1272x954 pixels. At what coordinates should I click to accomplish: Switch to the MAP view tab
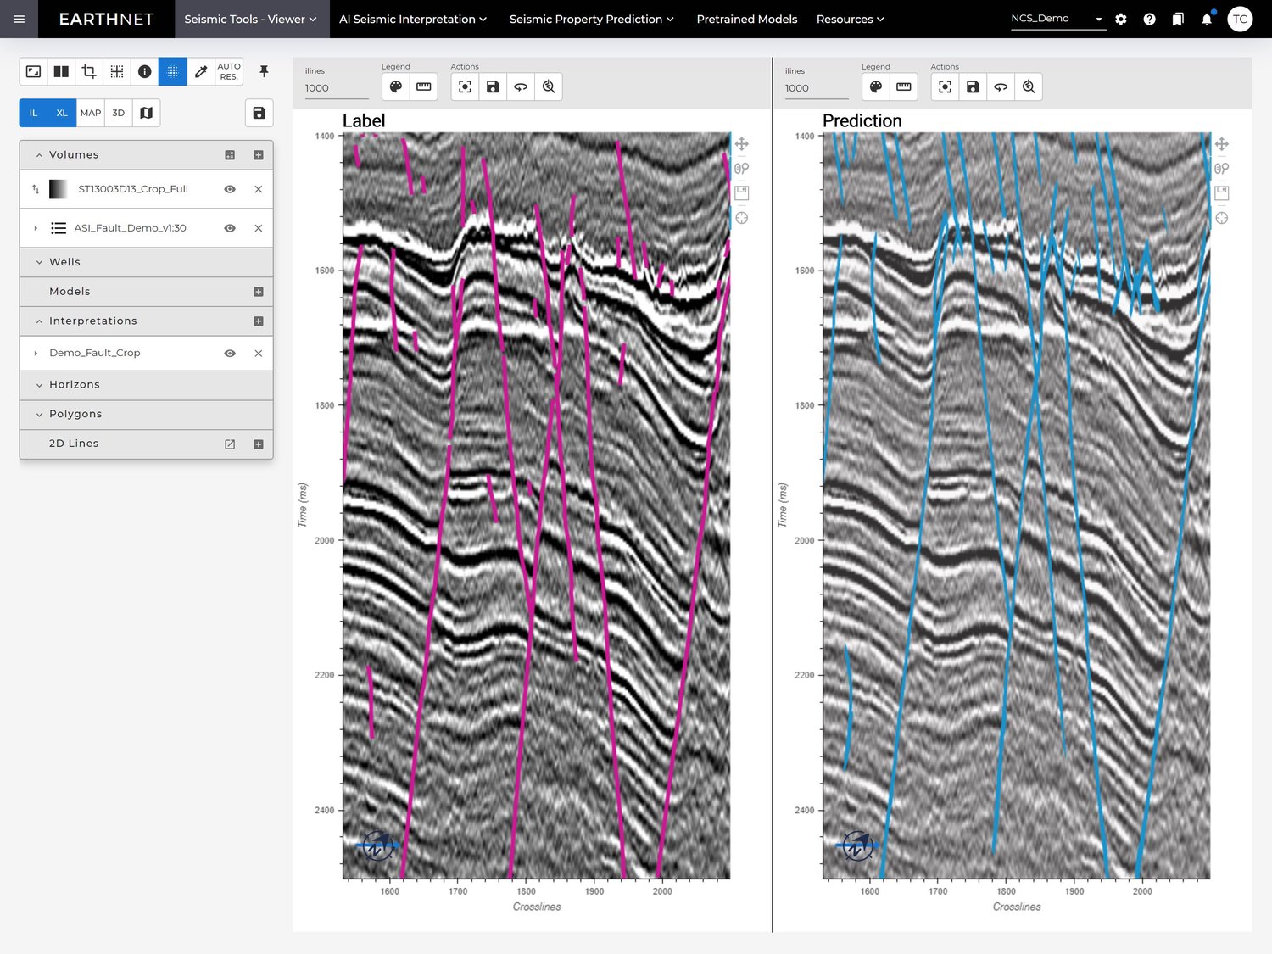click(90, 112)
